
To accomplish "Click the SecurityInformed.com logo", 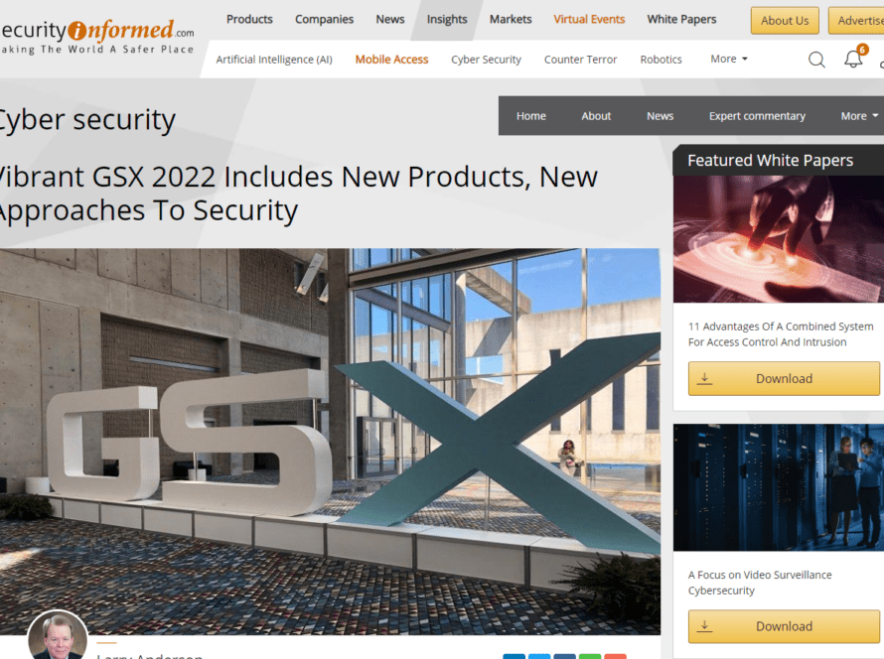I will (97, 37).
